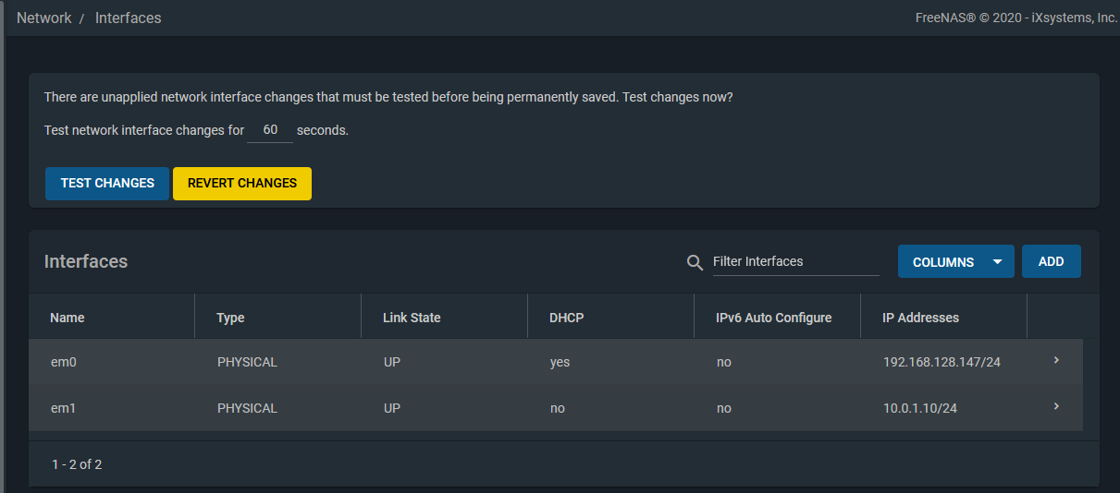Click the Interfaces breadcrumb item

[128, 18]
